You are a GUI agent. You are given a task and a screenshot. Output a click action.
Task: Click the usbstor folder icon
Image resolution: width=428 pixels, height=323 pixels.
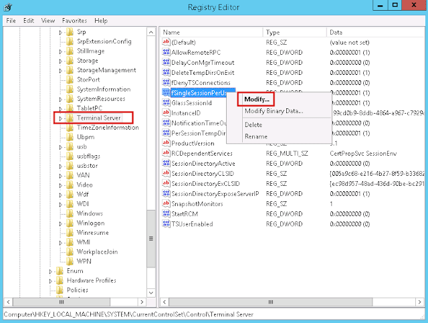tap(70, 166)
